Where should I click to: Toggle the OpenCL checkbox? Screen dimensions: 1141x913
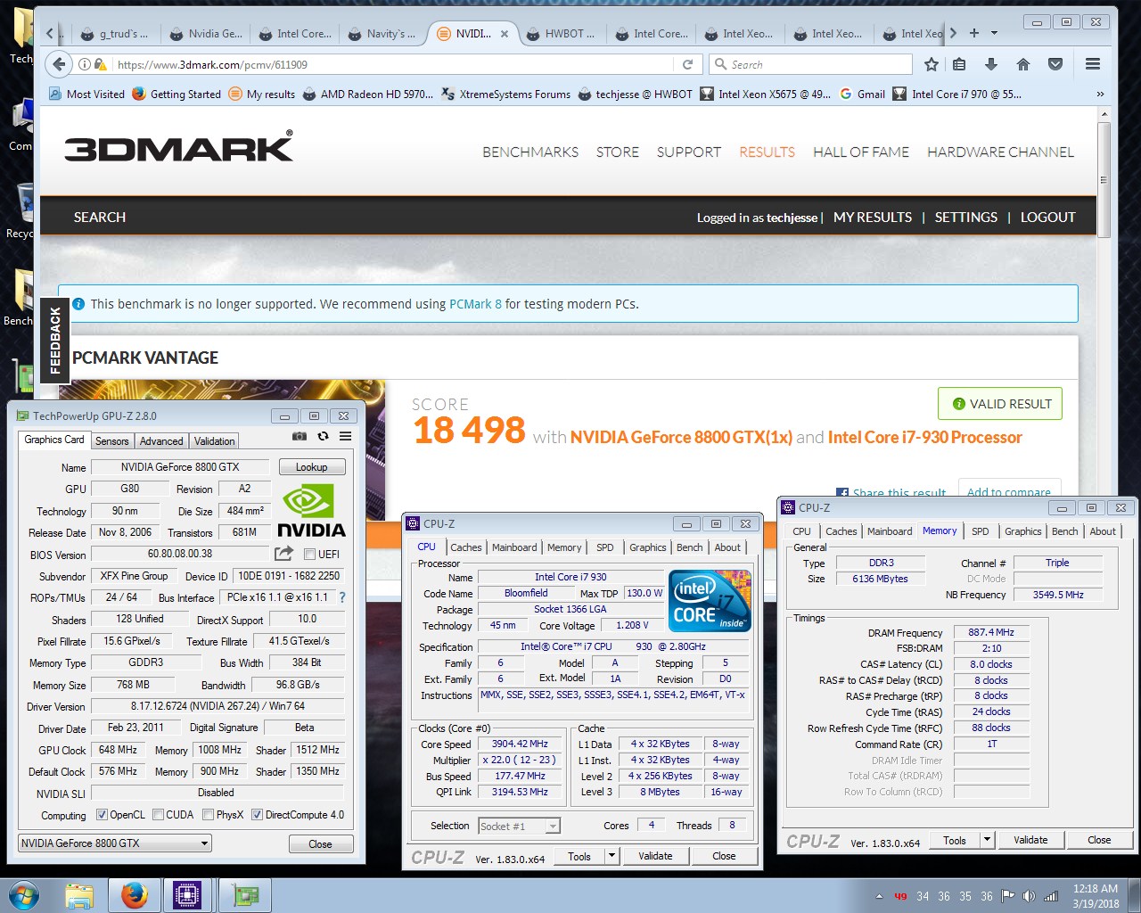pyautogui.click(x=102, y=814)
